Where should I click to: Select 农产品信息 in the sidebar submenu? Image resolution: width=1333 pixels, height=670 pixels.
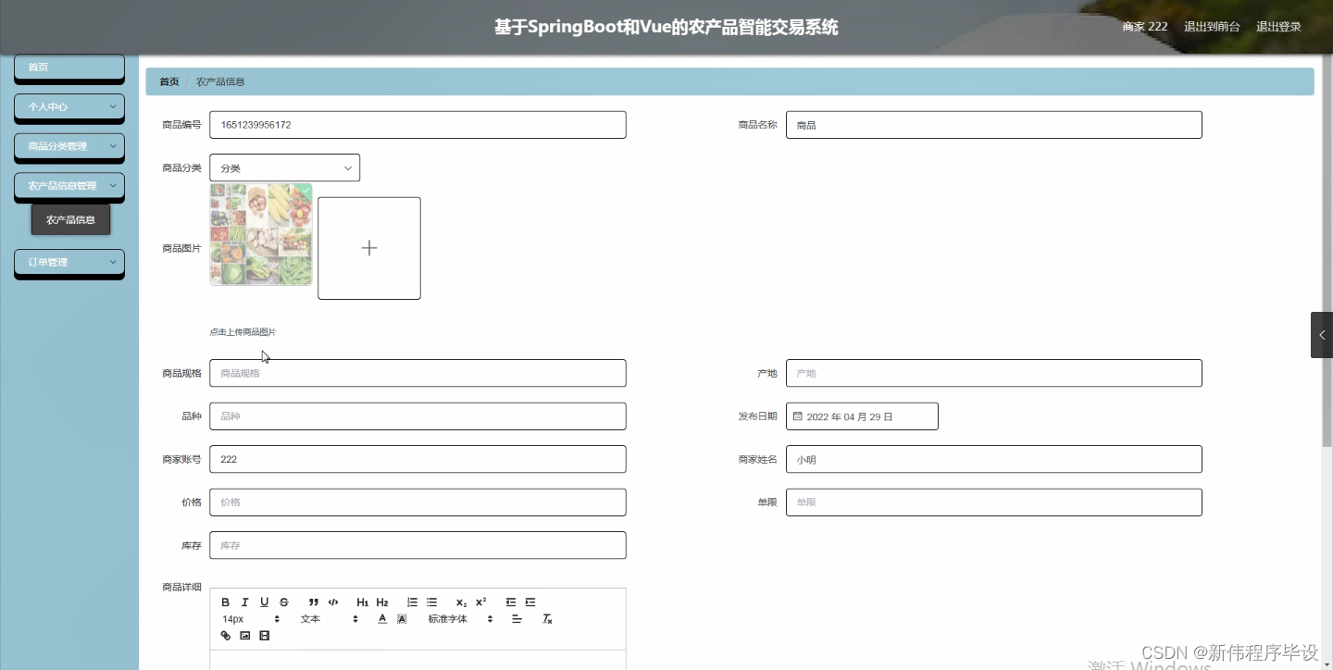click(70, 219)
